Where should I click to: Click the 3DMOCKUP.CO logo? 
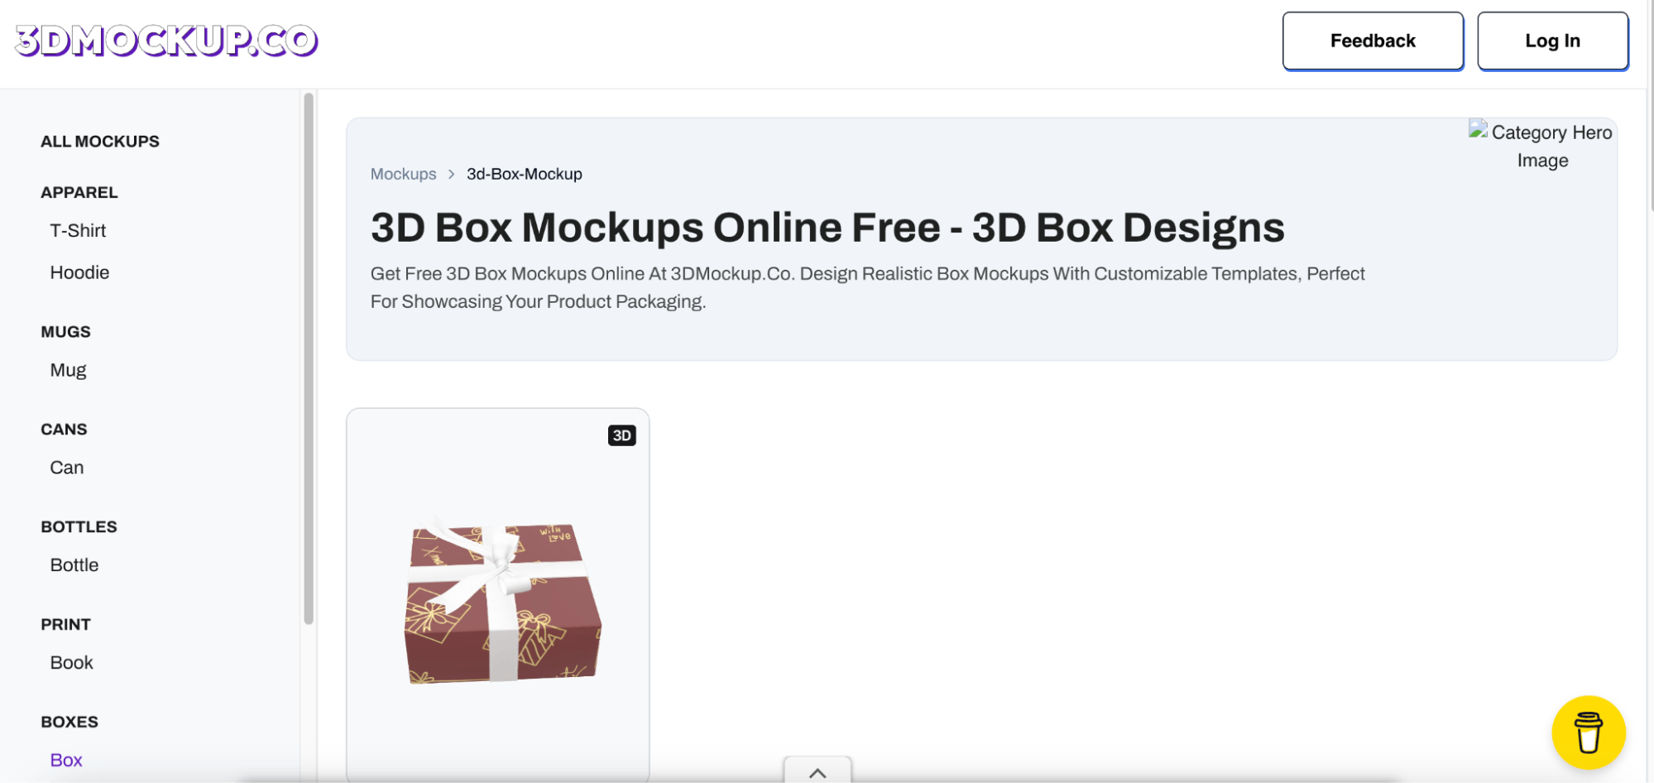coord(165,39)
